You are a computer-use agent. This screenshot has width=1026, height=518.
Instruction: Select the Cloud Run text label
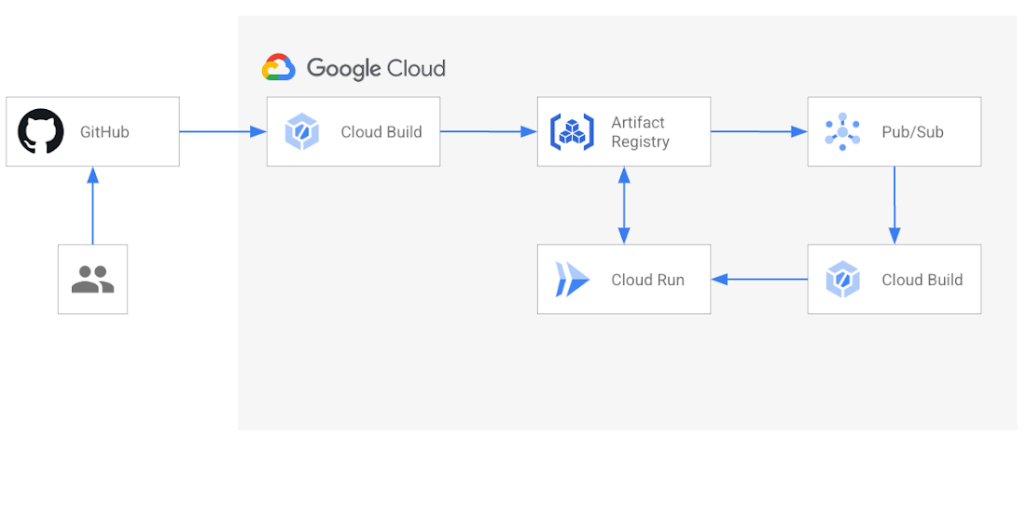click(x=647, y=279)
